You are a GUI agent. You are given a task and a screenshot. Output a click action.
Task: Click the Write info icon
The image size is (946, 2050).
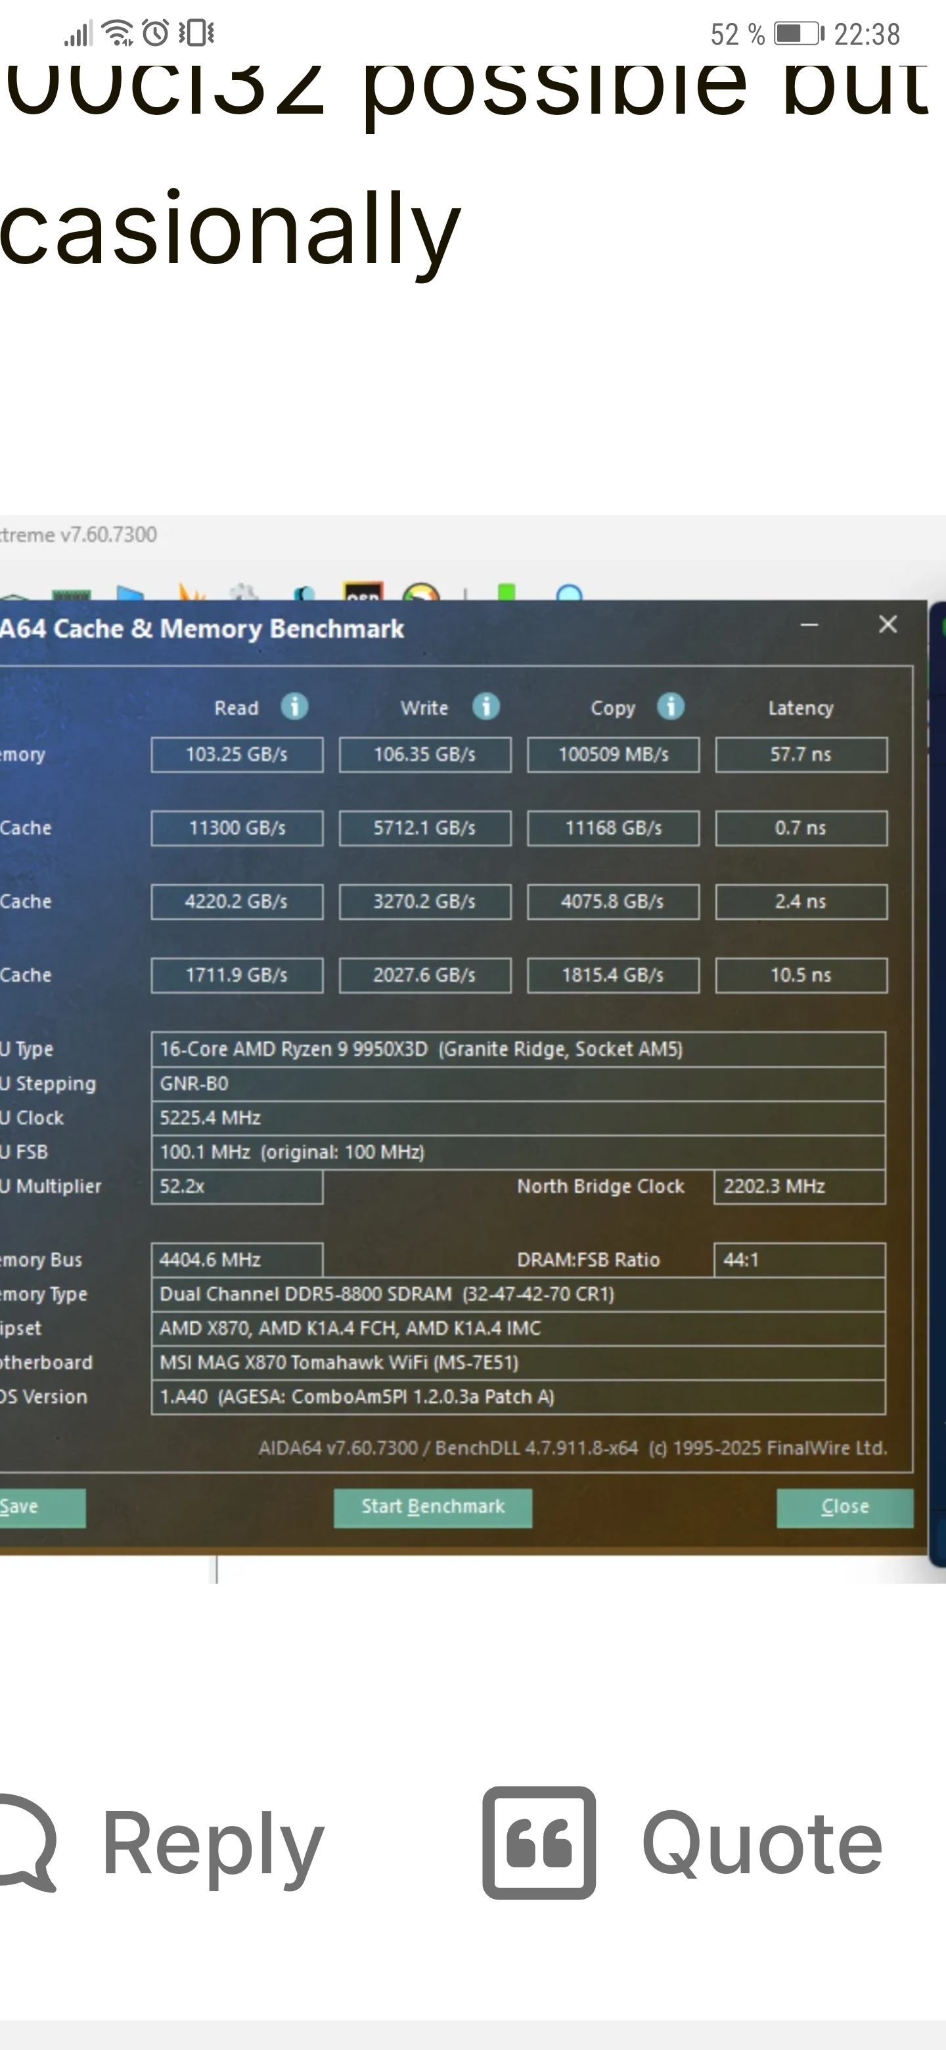486,707
